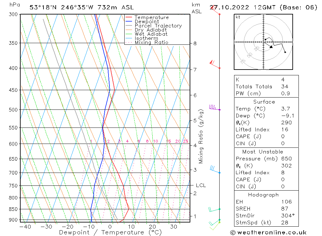
Task: Select the Mixing Ratio legend entry
Action: 151,42
